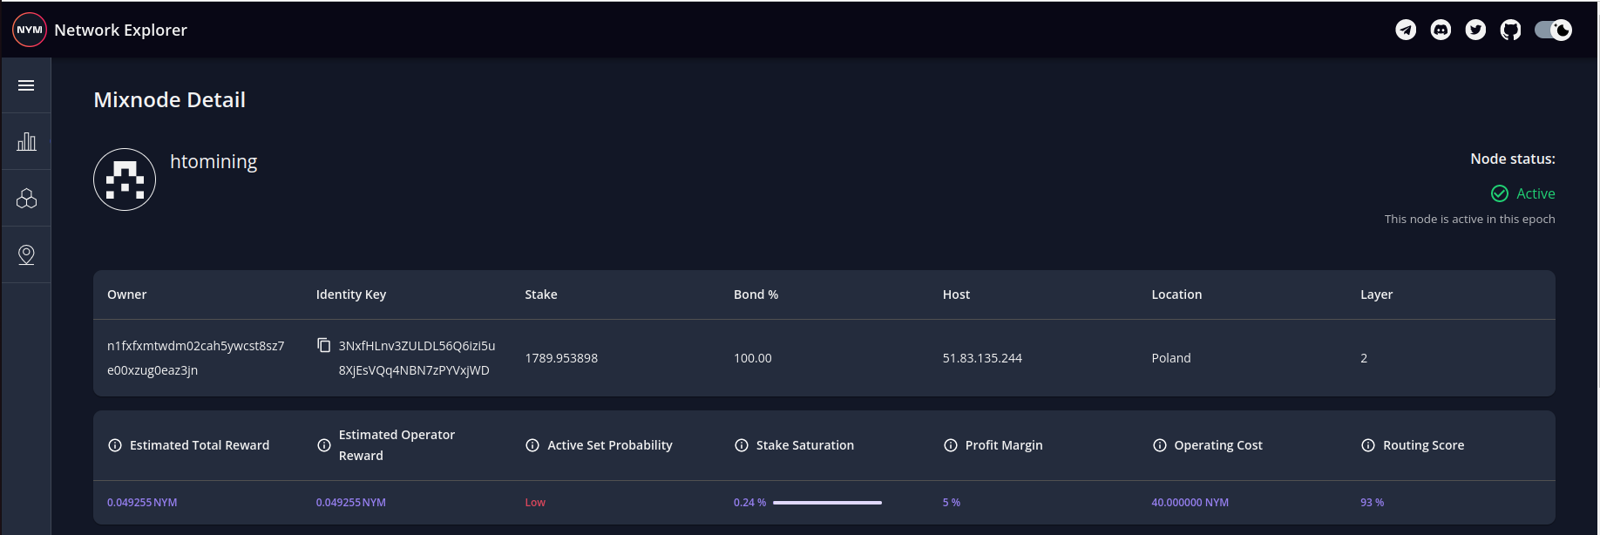Image resolution: width=1600 pixels, height=535 pixels.
Task: Click the htomining node avatar image
Action: [125, 179]
